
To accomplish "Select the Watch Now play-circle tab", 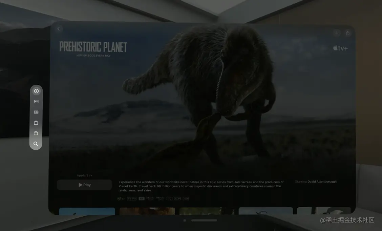I will tap(36, 91).
